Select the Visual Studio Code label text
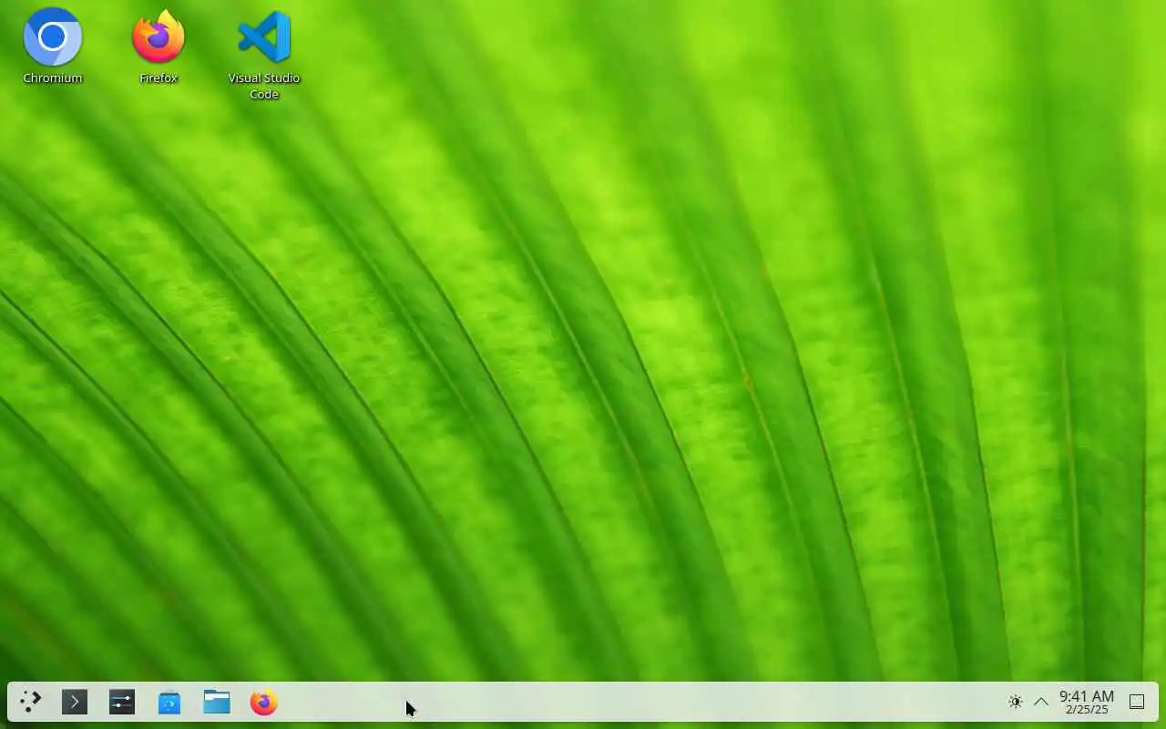The height and width of the screenshot is (729, 1166). click(264, 86)
